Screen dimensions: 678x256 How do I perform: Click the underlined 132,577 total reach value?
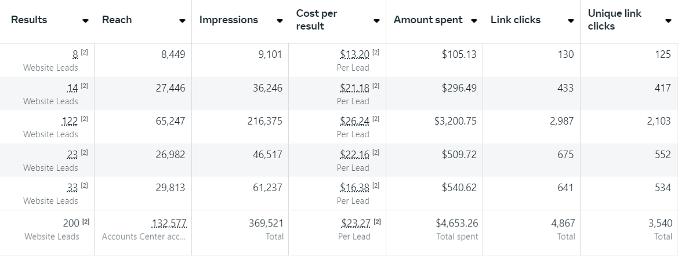tap(169, 223)
